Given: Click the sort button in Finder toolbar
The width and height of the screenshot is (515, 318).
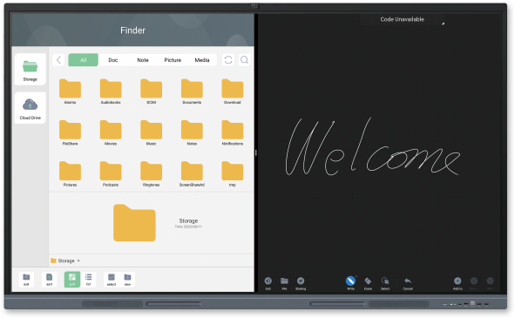Looking at the screenshot, I should 50,280.
